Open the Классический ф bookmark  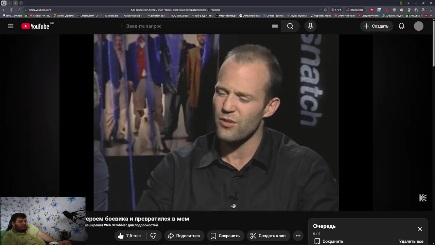tap(131, 16)
